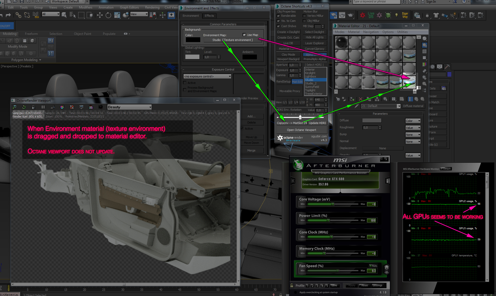Click the Unlink Selection tool
This screenshot has width=496, height=296.
[27, 15]
